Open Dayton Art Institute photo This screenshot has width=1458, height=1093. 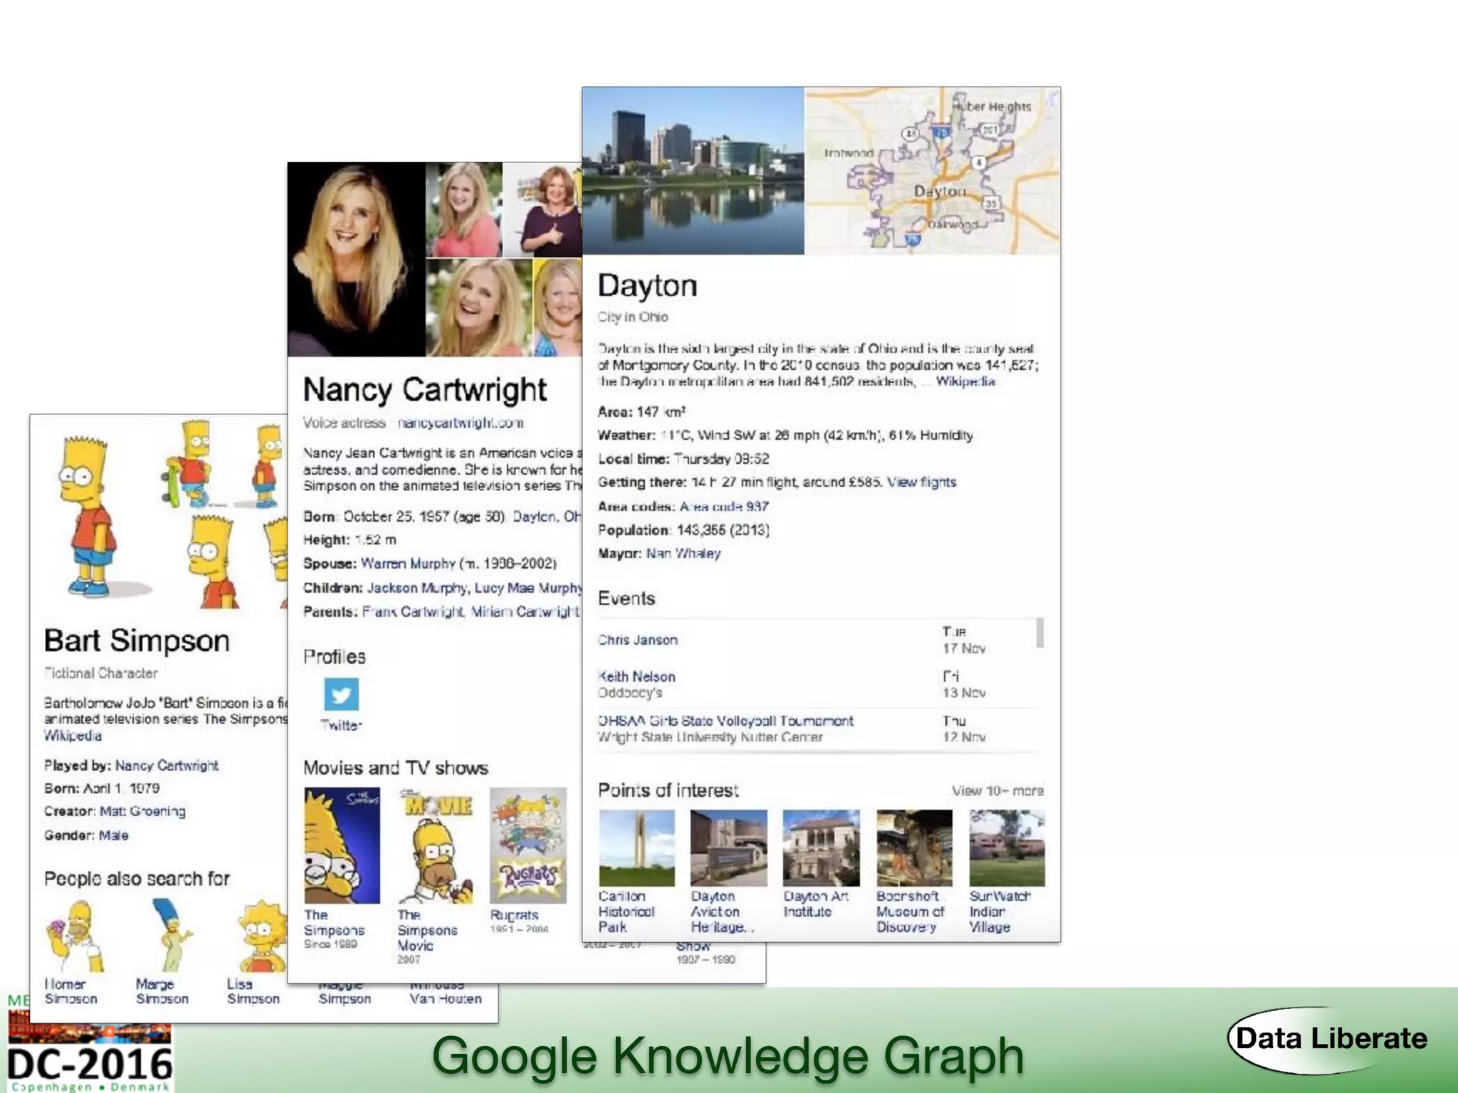pyautogui.click(x=822, y=848)
